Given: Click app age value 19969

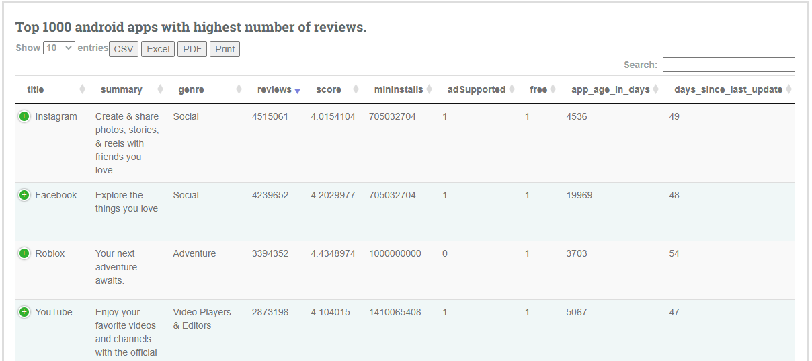Looking at the screenshot, I should [x=579, y=195].
